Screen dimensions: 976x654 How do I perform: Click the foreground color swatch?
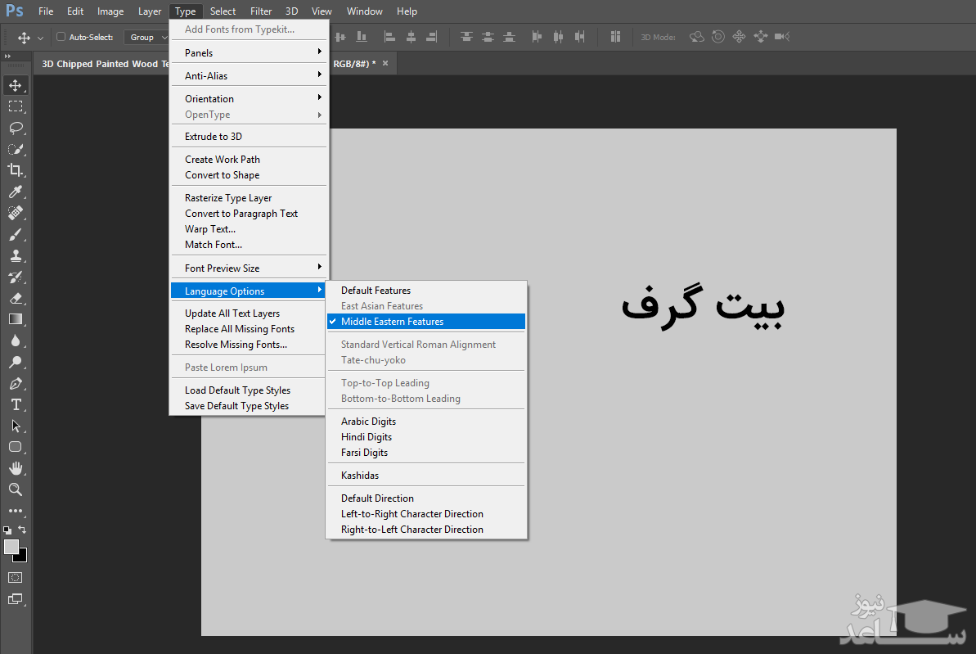coord(11,547)
